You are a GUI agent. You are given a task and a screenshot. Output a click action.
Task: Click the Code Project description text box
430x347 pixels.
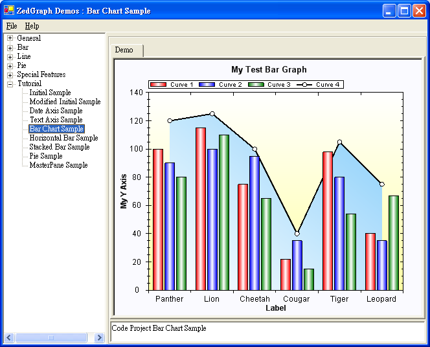267,332
